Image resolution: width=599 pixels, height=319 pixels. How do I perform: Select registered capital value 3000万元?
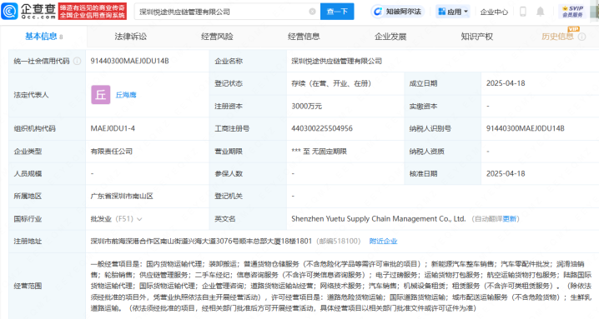coord(306,106)
